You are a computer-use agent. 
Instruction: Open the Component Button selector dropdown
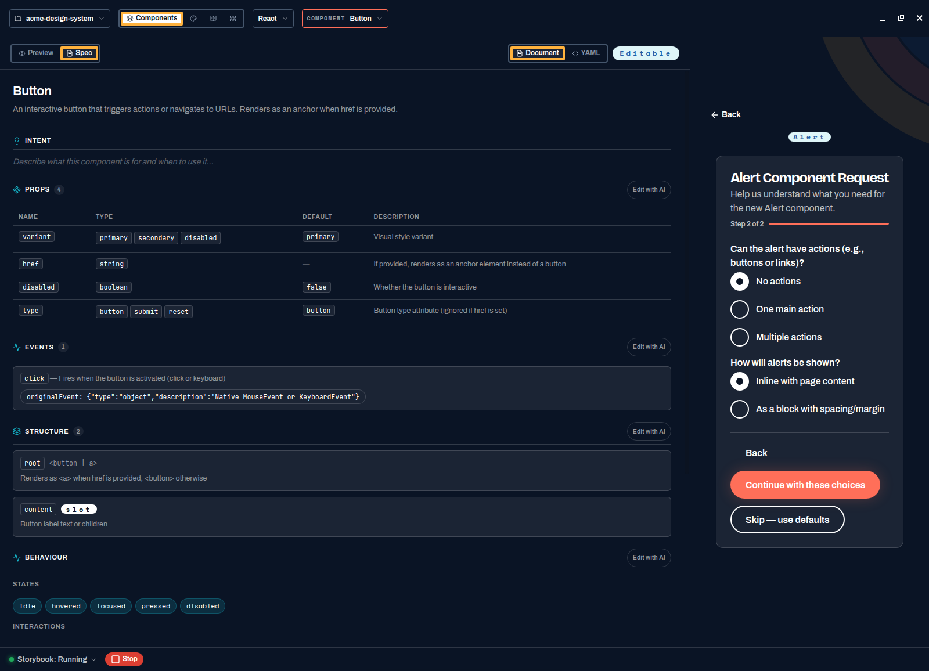345,19
